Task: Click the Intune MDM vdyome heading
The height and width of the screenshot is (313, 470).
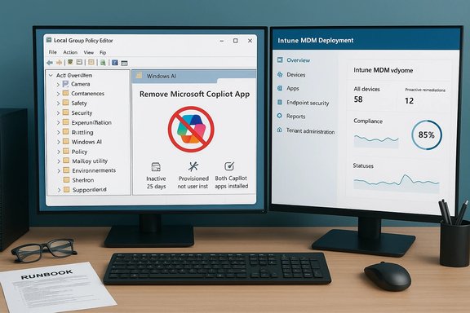Action: [x=383, y=70]
